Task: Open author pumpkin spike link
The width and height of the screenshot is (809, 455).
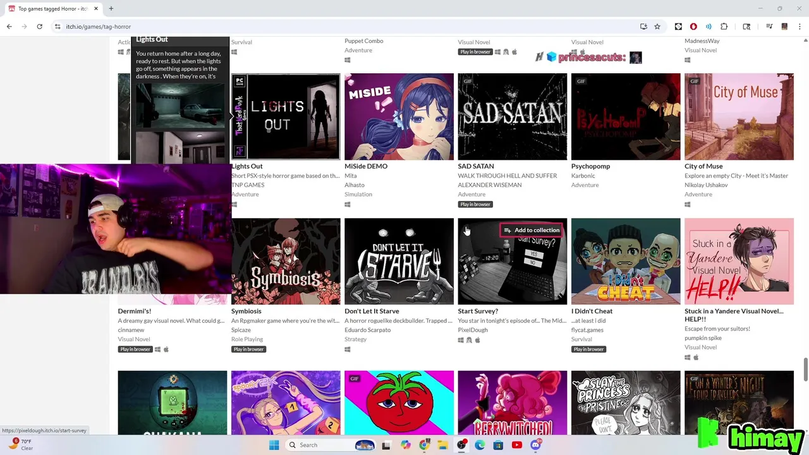Action: tap(703, 338)
